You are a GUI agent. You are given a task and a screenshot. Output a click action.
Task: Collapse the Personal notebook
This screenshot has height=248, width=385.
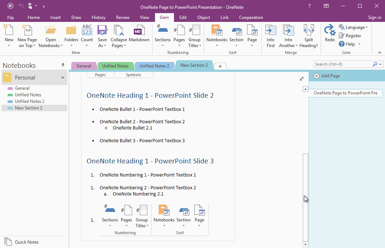[62, 77]
